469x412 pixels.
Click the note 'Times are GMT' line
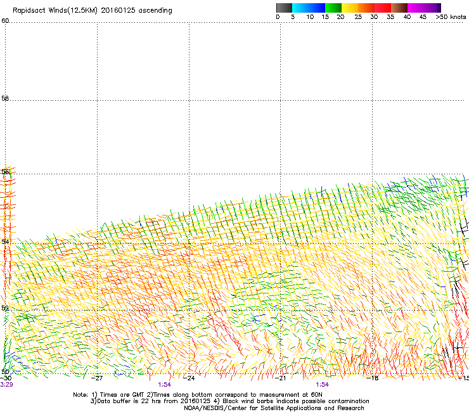(x=197, y=395)
